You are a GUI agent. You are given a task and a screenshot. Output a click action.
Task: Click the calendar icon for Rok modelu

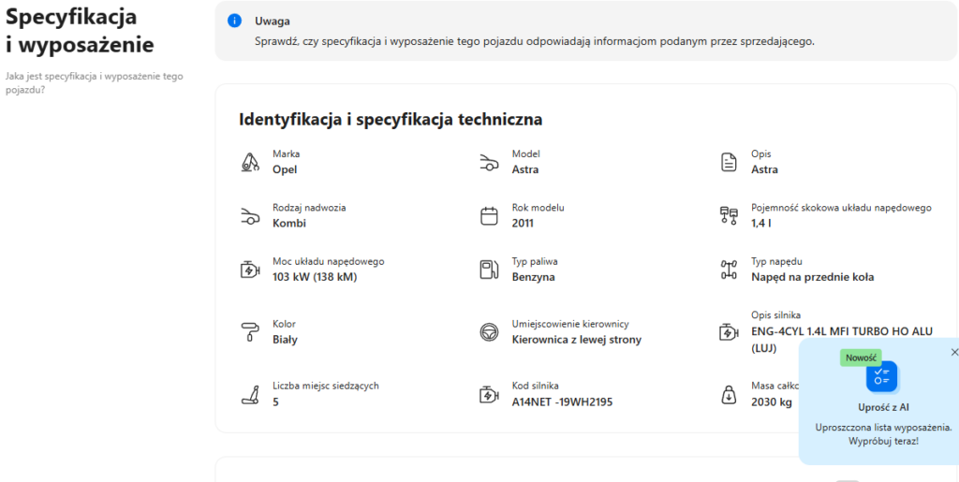pyautogui.click(x=489, y=216)
